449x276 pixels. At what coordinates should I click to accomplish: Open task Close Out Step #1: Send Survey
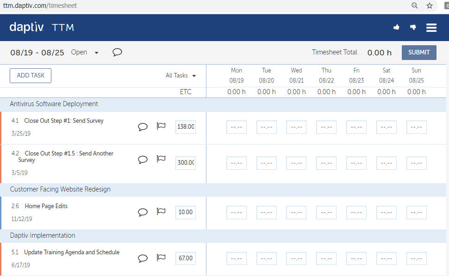63,121
